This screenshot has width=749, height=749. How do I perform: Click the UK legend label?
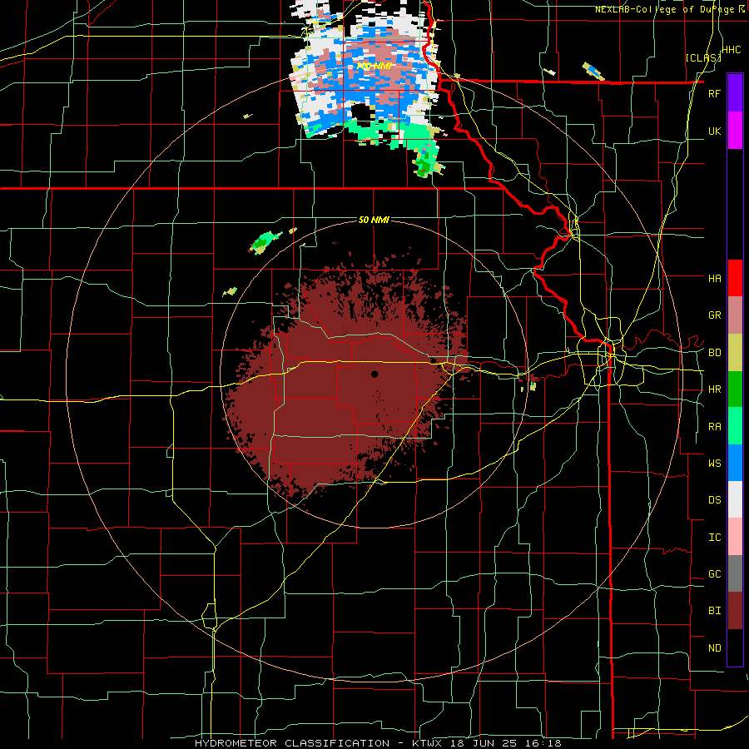[x=714, y=131]
